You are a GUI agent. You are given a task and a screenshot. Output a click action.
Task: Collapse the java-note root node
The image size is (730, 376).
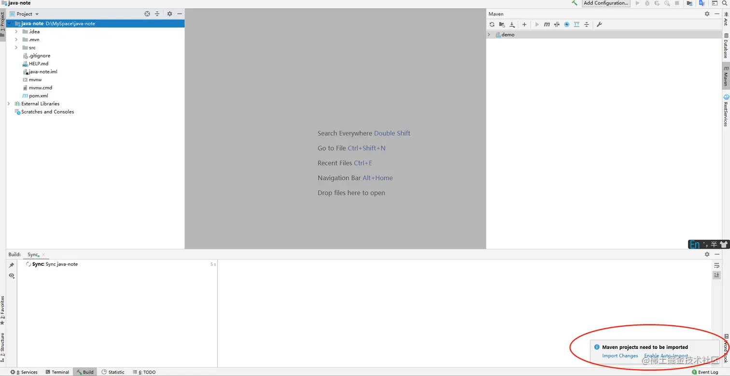(x=9, y=24)
